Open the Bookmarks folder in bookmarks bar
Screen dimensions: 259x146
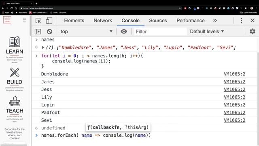[x=21, y=13]
